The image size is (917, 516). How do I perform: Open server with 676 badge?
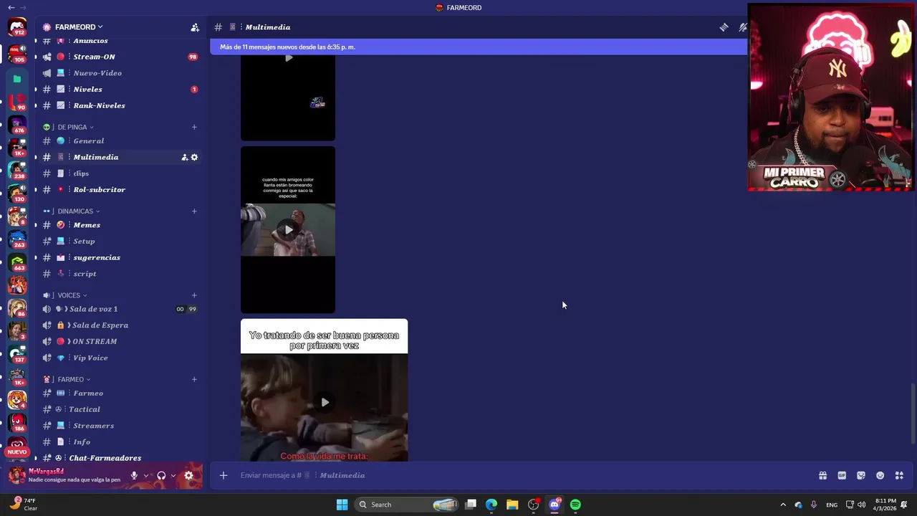17,125
